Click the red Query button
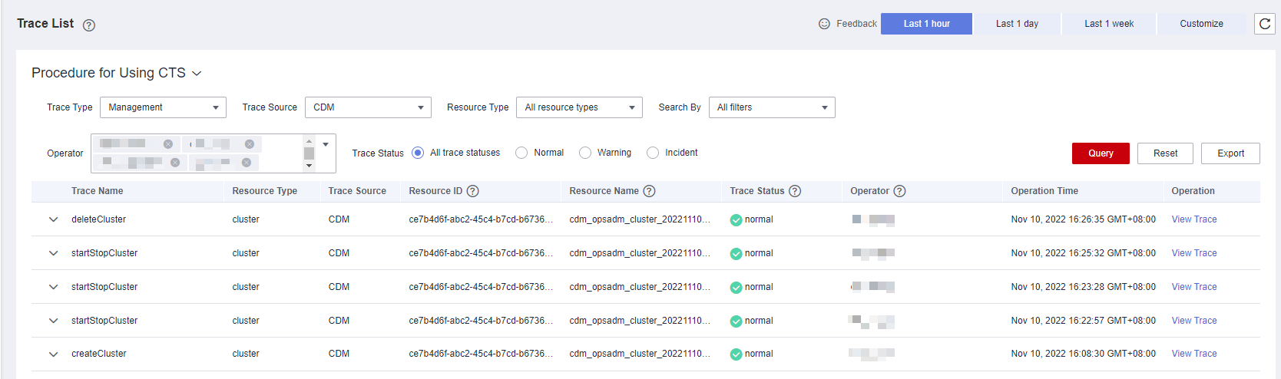 tap(1100, 153)
